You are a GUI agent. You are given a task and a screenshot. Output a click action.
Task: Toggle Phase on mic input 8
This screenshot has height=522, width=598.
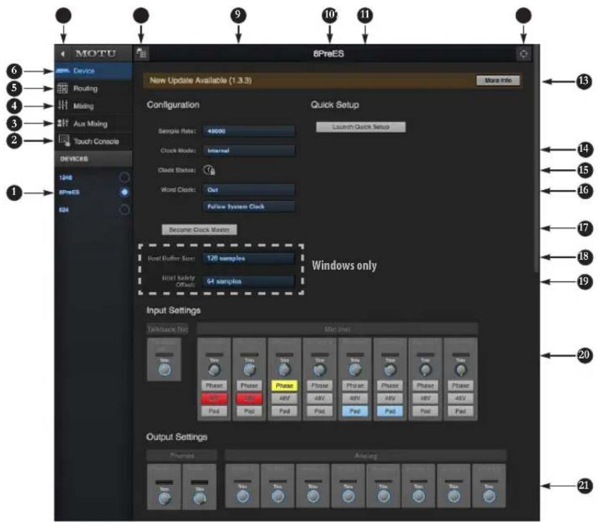pos(461,386)
